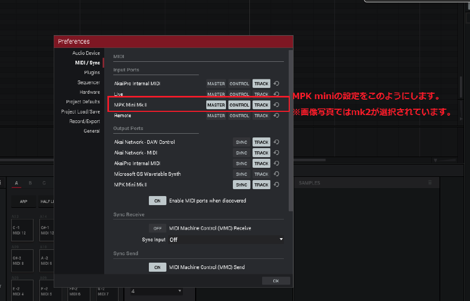This screenshot has width=470, height=301.
Task: Click the ARP button
Action: [23, 201]
